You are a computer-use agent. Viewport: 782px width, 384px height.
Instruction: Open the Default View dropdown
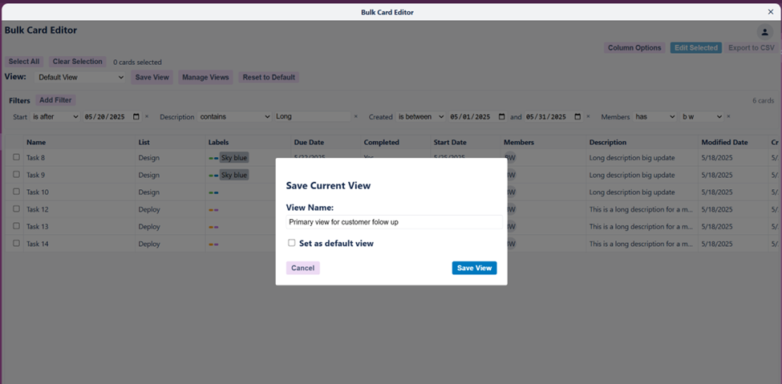(80, 77)
